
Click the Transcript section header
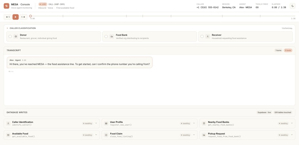[x=14, y=50]
